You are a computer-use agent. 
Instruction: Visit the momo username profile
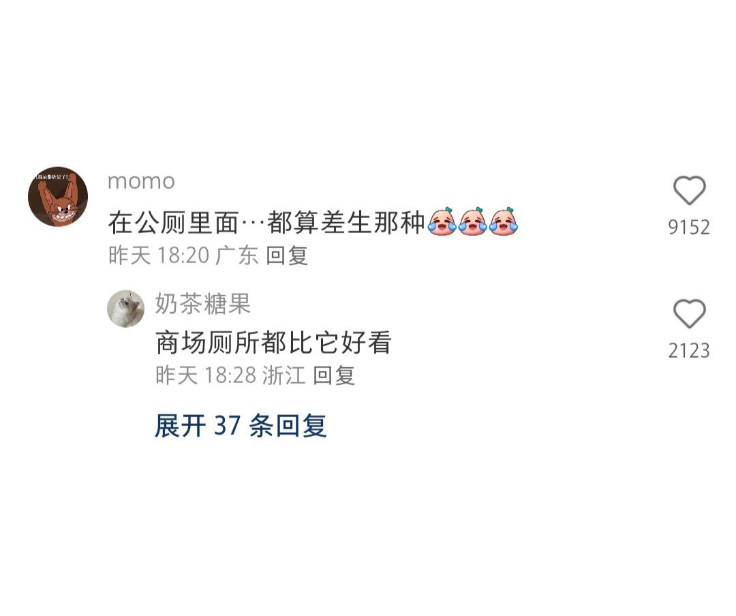coord(141,181)
